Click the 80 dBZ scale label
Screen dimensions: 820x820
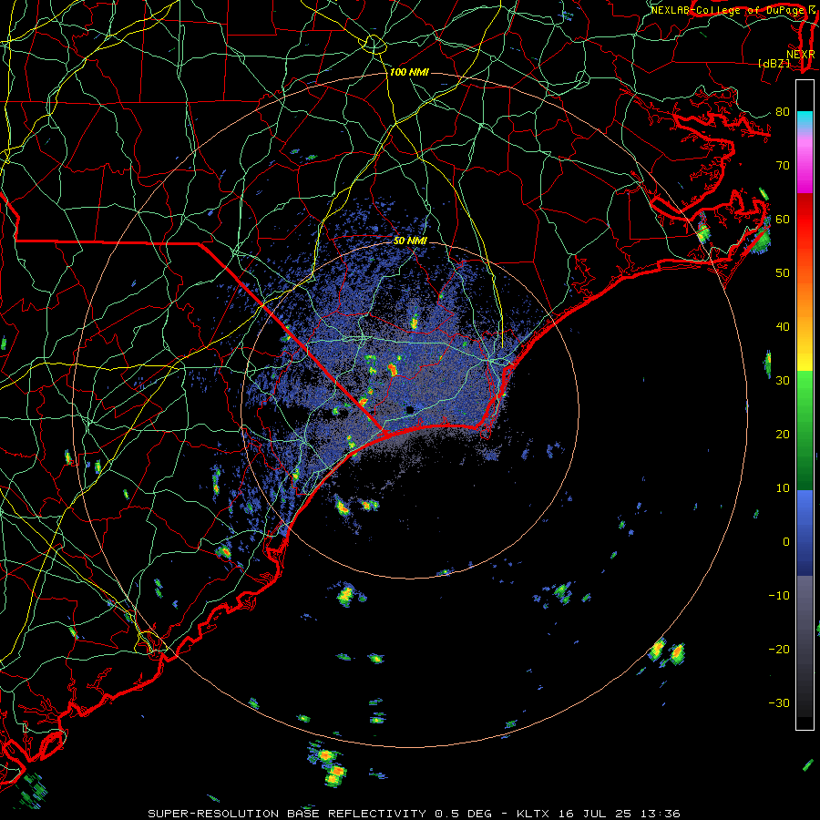click(x=783, y=111)
